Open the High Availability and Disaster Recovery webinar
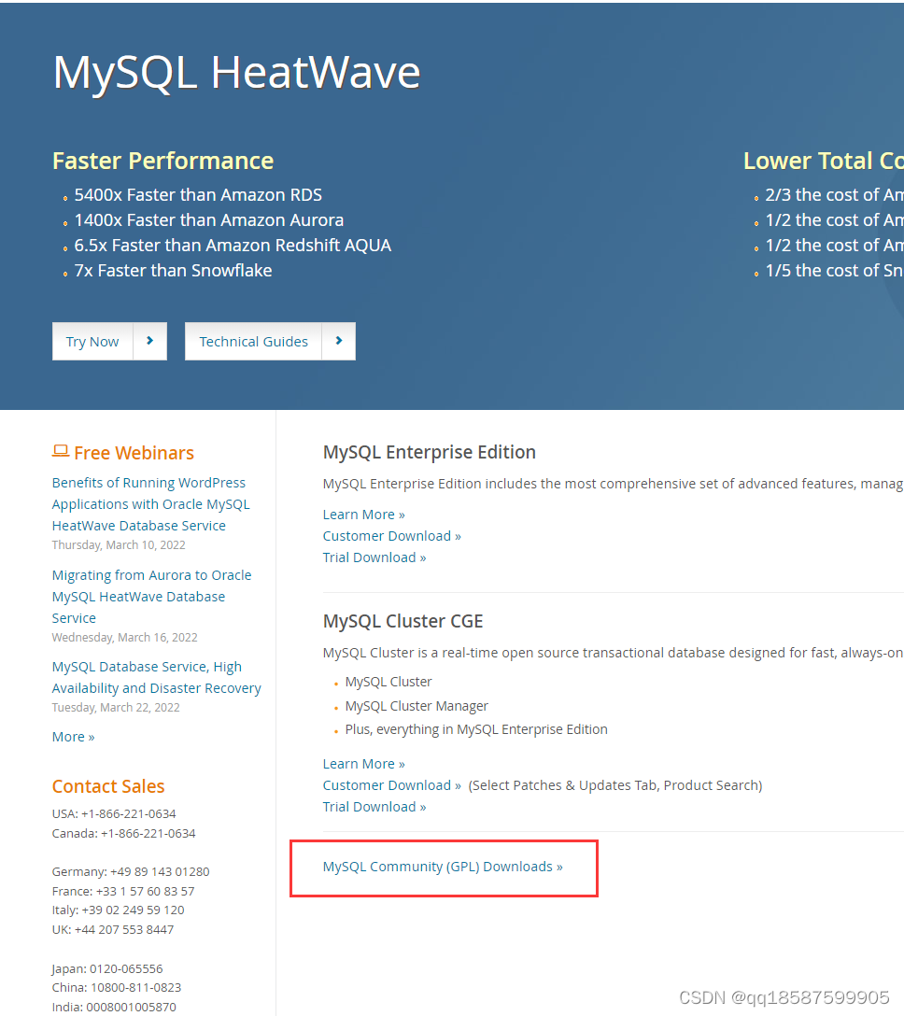The height and width of the screenshot is (1016, 904). (156, 678)
